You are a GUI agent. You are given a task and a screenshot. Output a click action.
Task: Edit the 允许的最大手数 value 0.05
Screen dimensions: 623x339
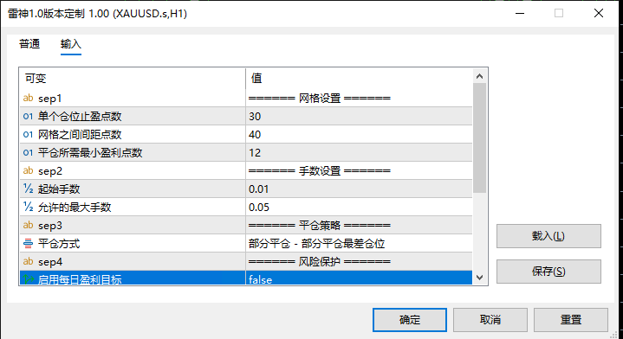[x=360, y=207]
